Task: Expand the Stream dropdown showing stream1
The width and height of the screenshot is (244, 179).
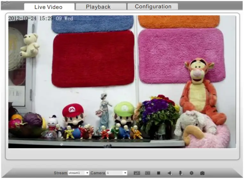Action: click(78, 173)
